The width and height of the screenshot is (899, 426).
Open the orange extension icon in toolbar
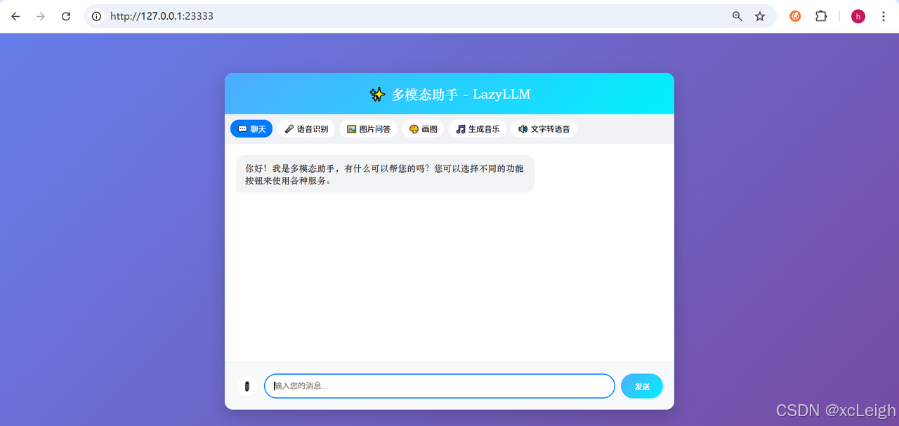[x=795, y=16]
